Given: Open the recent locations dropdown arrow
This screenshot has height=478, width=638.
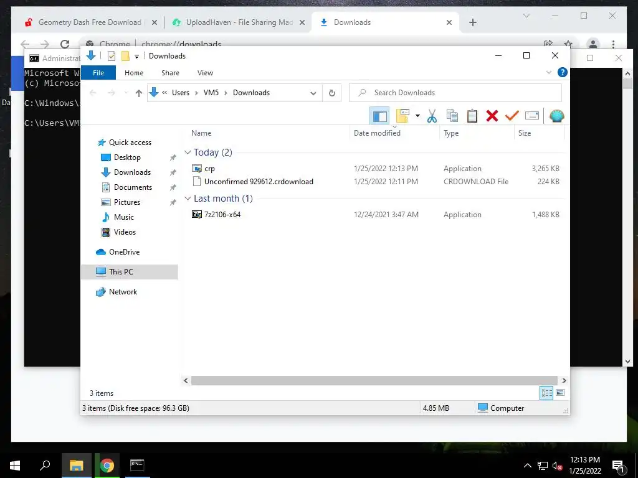Looking at the screenshot, I should pyautogui.click(x=126, y=93).
